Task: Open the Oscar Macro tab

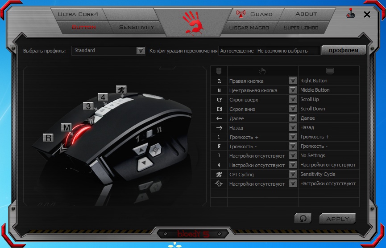Action: click(249, 28)
